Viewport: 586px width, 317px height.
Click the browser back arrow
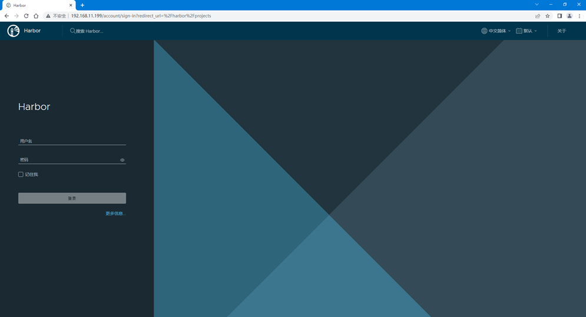pyautogui.click(x=6, y=16)
